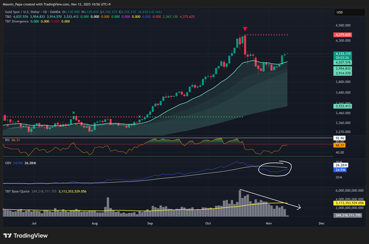Open the USD currency selector
The image size is (369, 244).
pyautogui.click(x=340, y=12)
